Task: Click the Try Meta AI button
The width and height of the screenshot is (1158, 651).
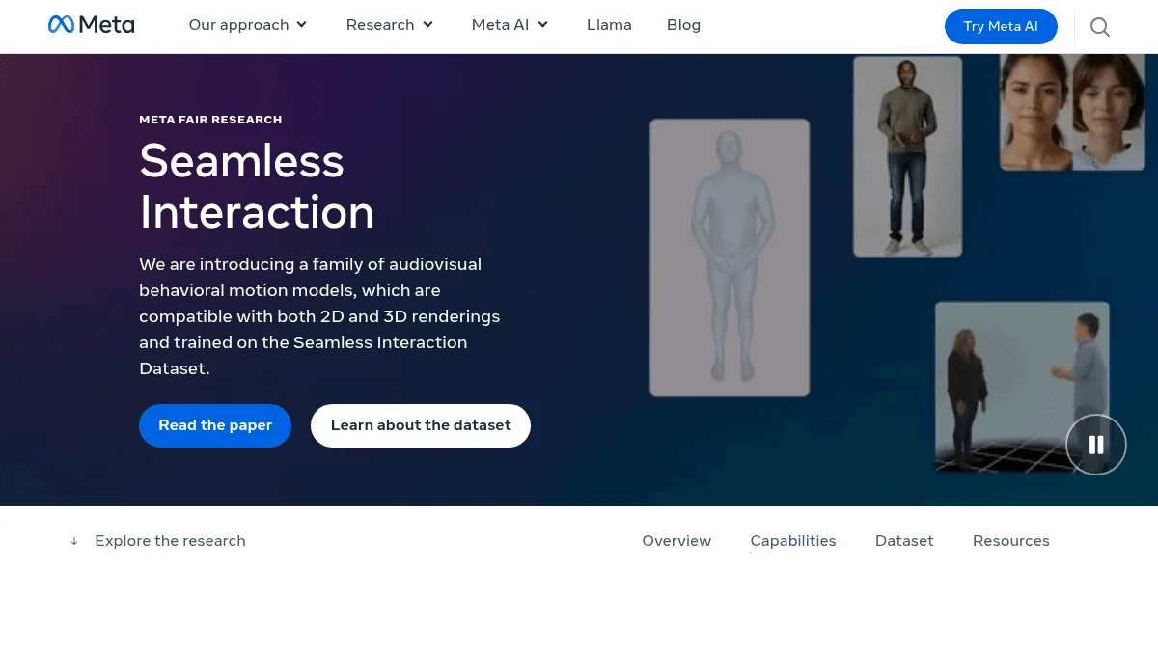Action: point(1001,26)
